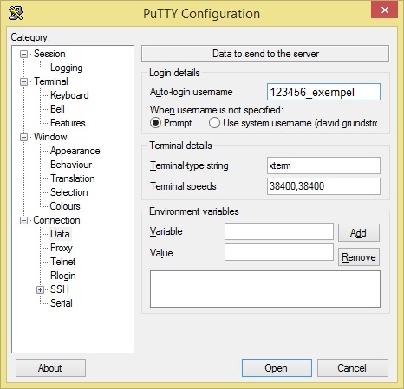Screen dimensions: 404x389
Task: Cancel the PuTTY configuration
Action: 353,368
